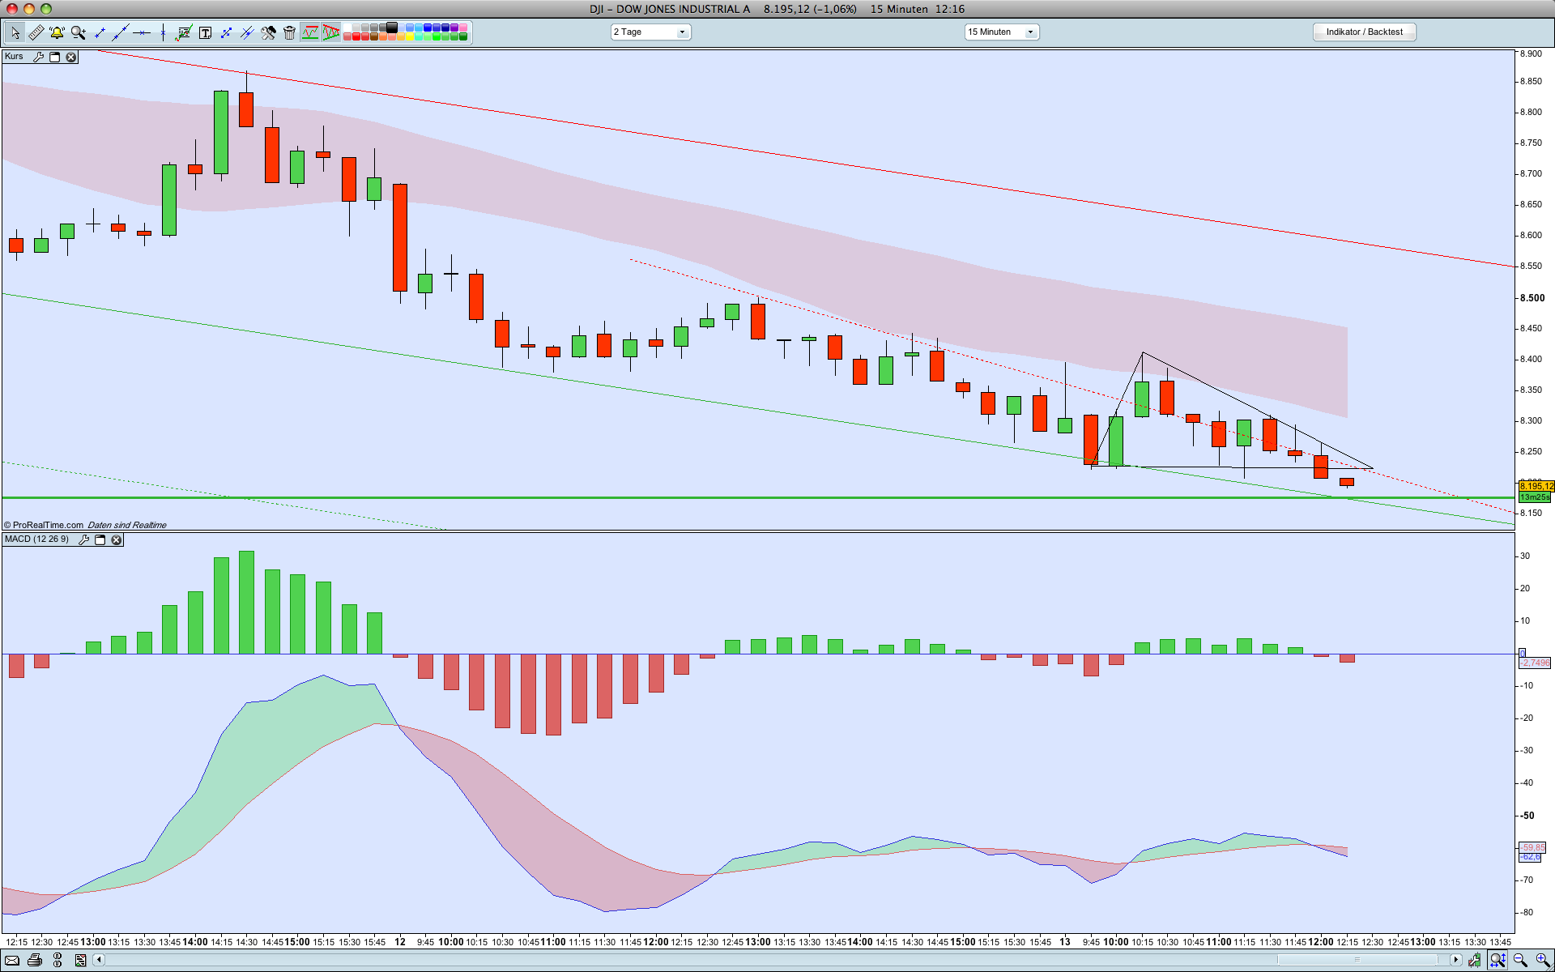The height and width of the screenshot is (972, 1555).
Task: Select the ruler measurement tool
Action: pyautogui.click(x=36, y=32)
